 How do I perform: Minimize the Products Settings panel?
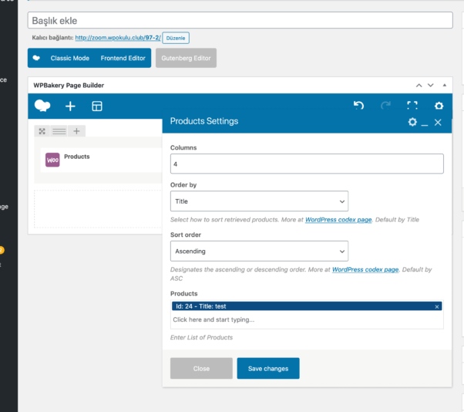[425, 125]
